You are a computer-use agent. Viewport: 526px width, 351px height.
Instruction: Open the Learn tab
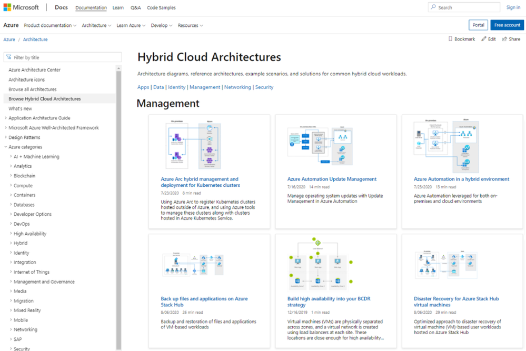pos(118,8)
